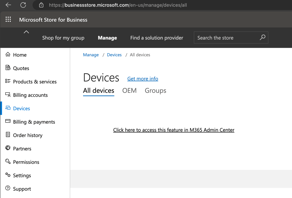Open the Shop for my group menu

pos(63,38)
